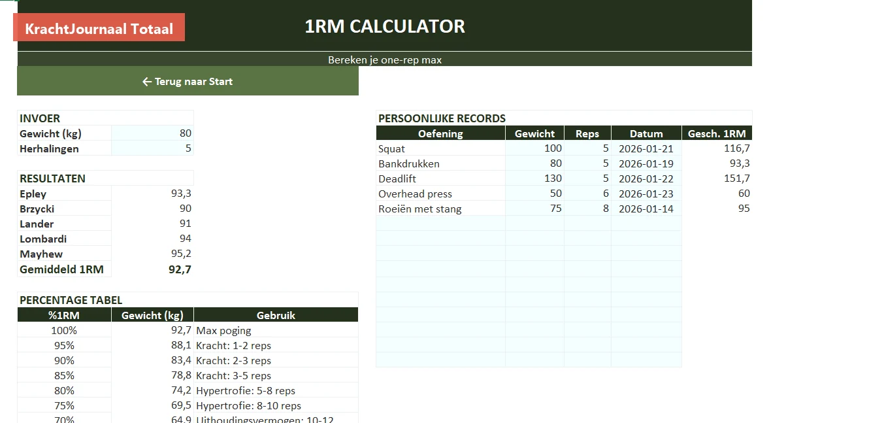Select the PERCENTAGE TABEL header

[x=188, y=300]
